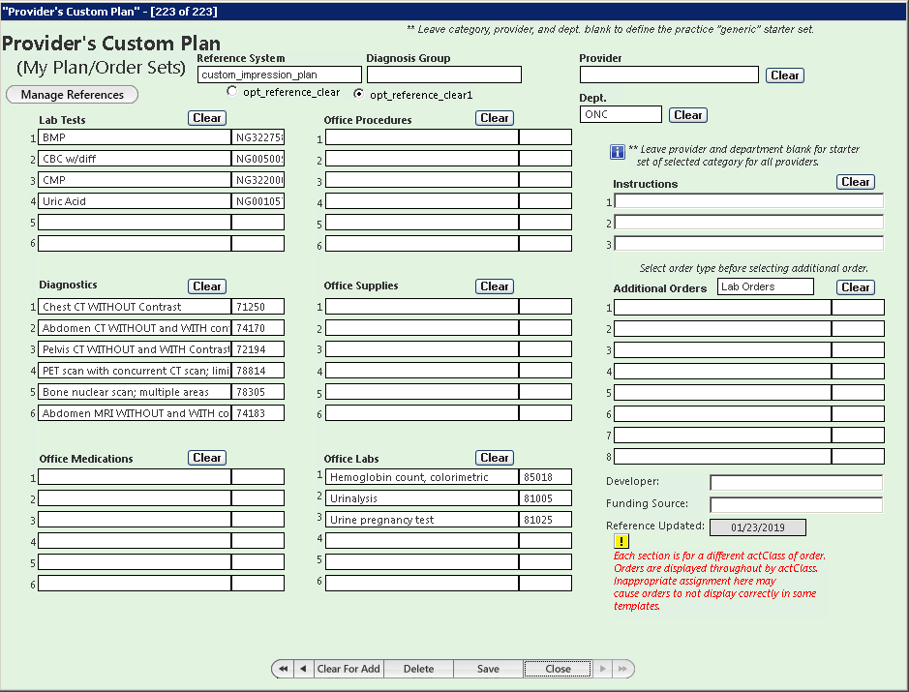The image size is (909, 692).
Task: Click the Provider input field
Action: point(669,75)
